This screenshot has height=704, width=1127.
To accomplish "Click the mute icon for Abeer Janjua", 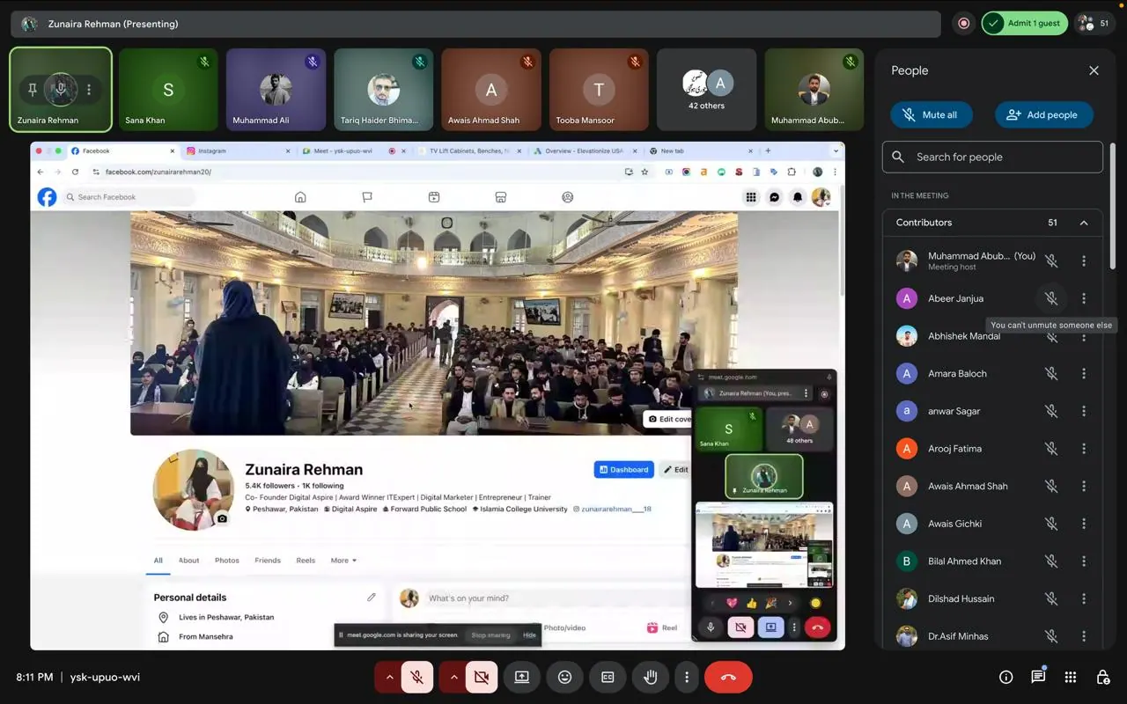I will pyautogui.click(x=1051, y=298).
